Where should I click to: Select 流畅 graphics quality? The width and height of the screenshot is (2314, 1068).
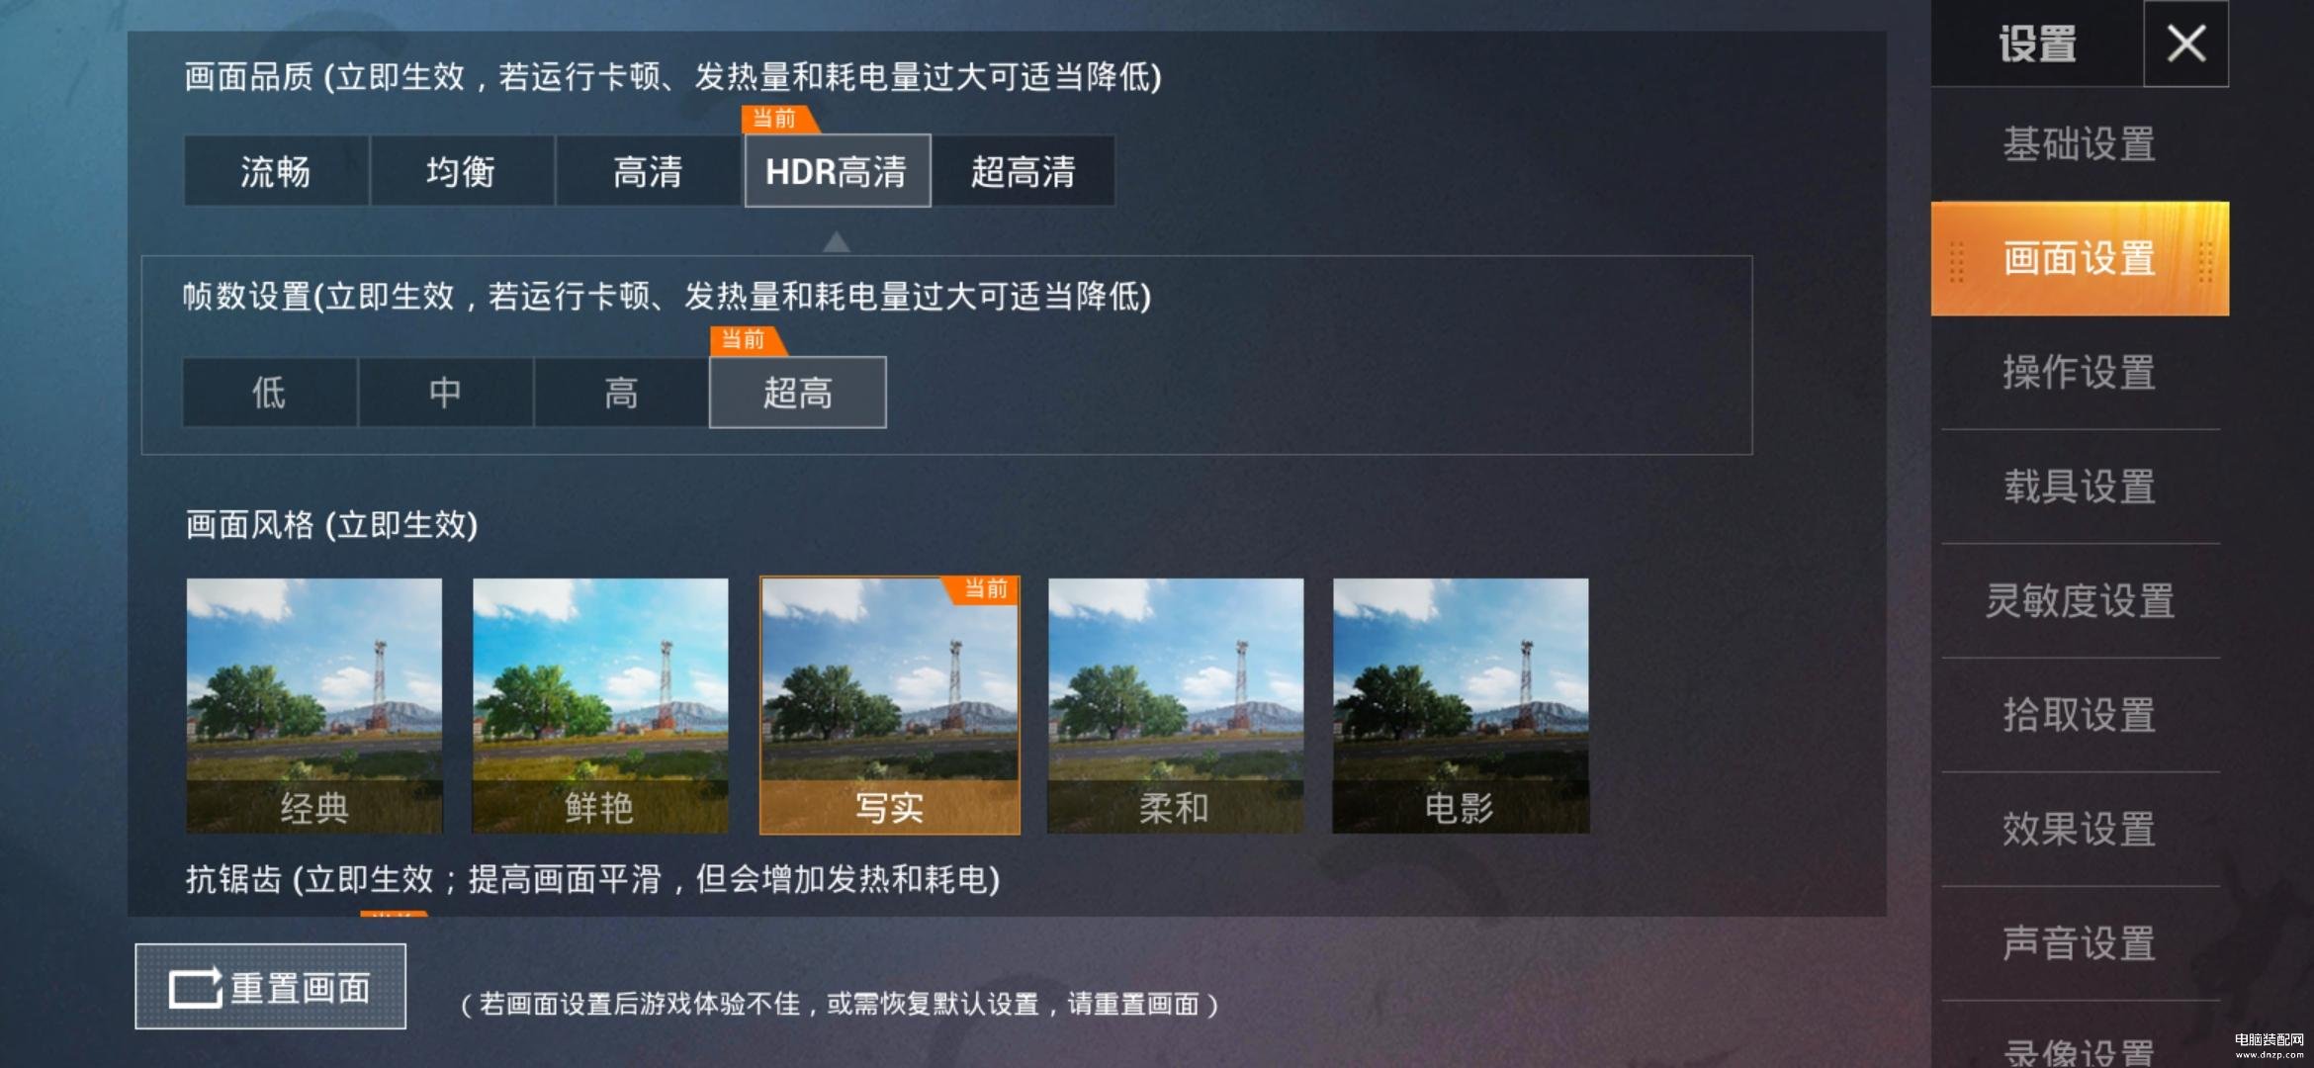click(x=276, y=171)
